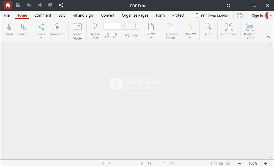Click the Compress tool icon
Screen dimensions: 274x167
229,27
